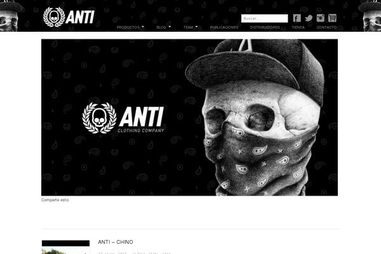Go to the TIENDA page
This screenshot has height=254, width=381.
coord(298,27)
